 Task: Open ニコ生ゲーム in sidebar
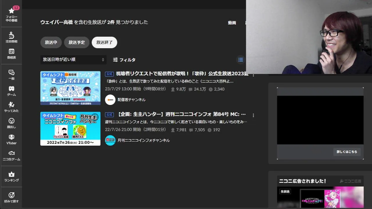point(11,156)
